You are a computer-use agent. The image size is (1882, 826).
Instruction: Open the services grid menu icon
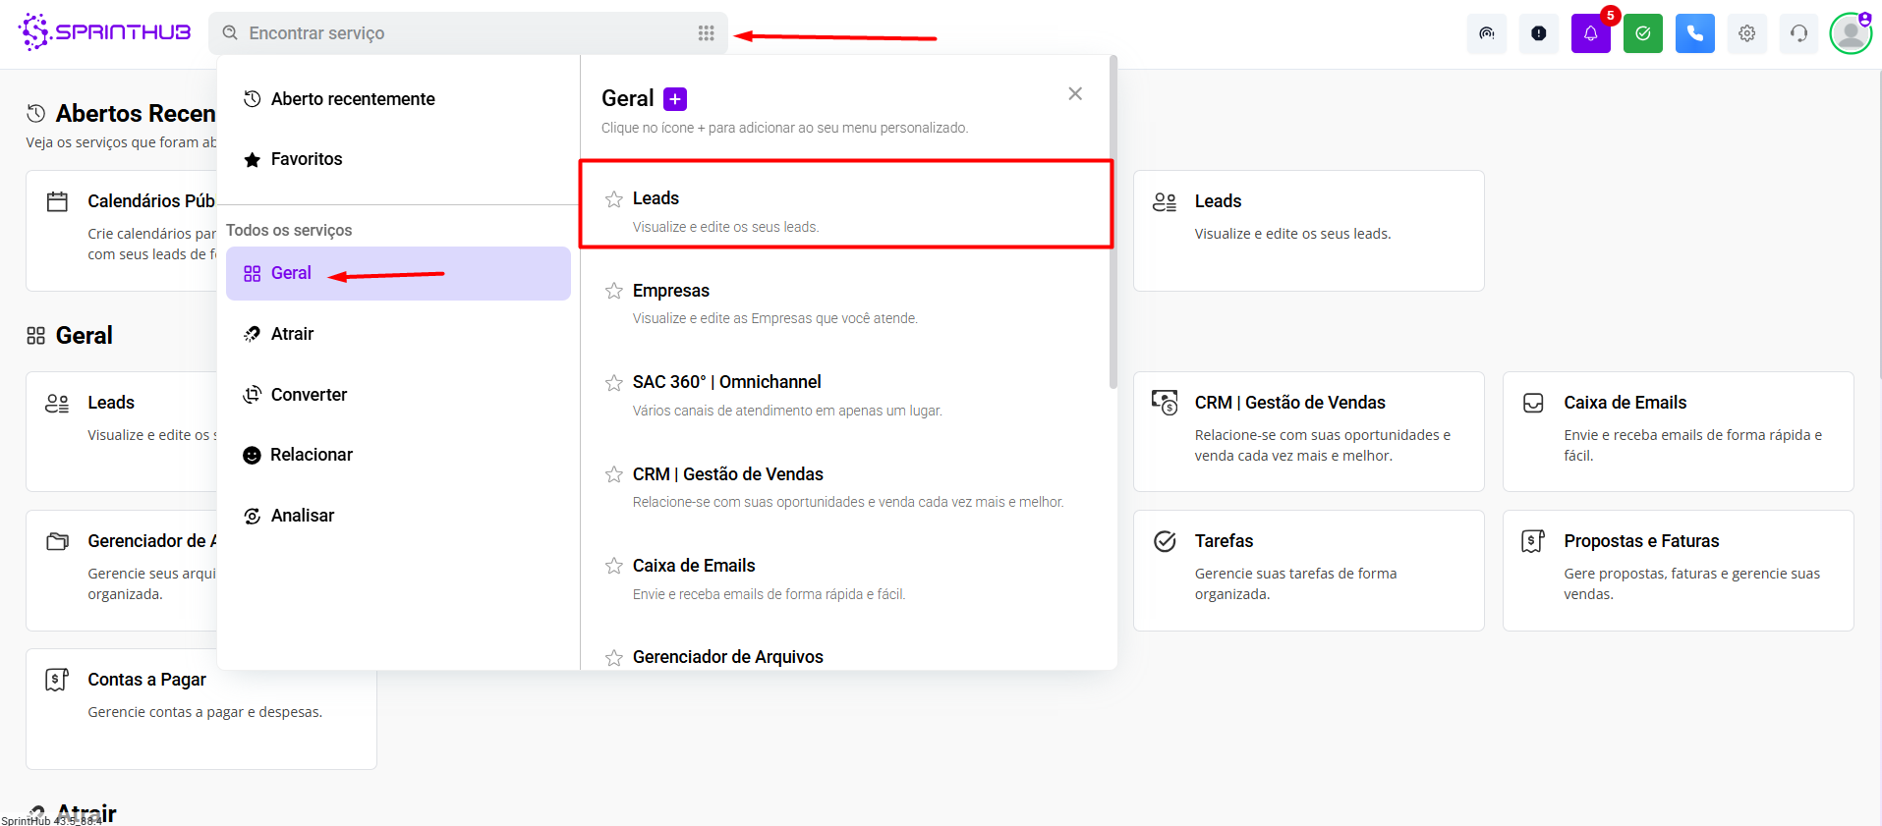point(706,33)
